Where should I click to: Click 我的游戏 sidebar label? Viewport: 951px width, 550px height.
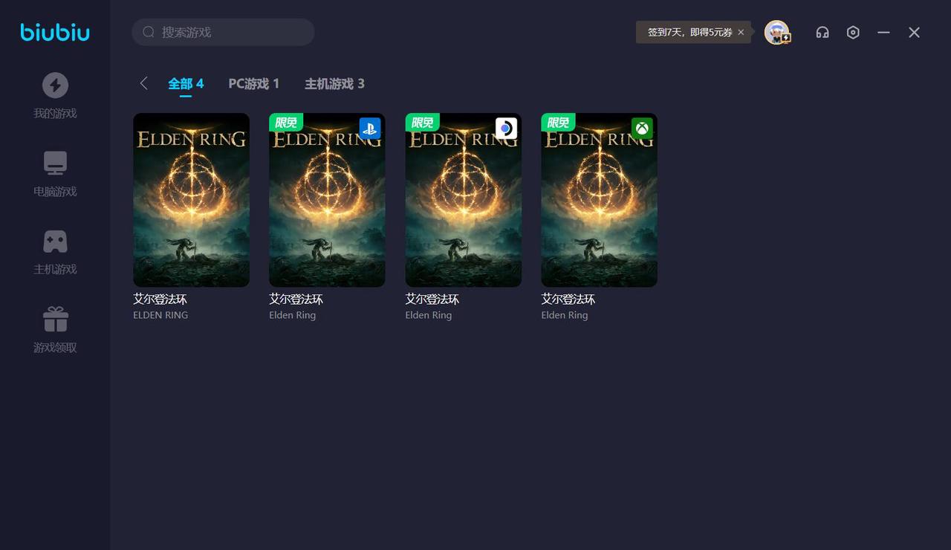click(55, 114)
